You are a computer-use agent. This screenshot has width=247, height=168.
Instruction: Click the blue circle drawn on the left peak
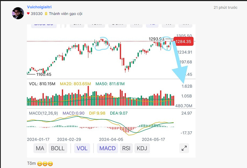click(x=102, y=44)
